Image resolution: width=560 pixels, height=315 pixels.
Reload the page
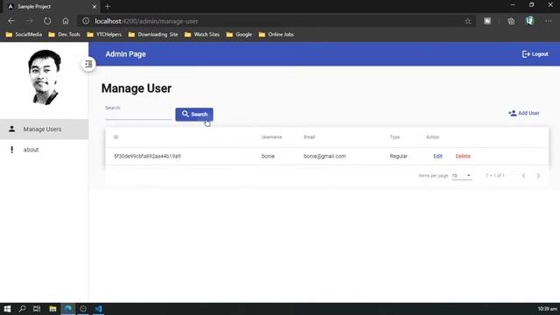[47, 21]
